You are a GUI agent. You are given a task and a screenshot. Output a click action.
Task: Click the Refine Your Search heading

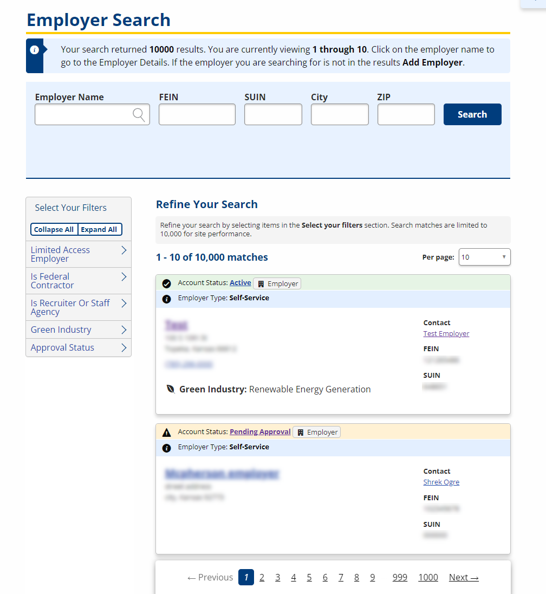207,204
